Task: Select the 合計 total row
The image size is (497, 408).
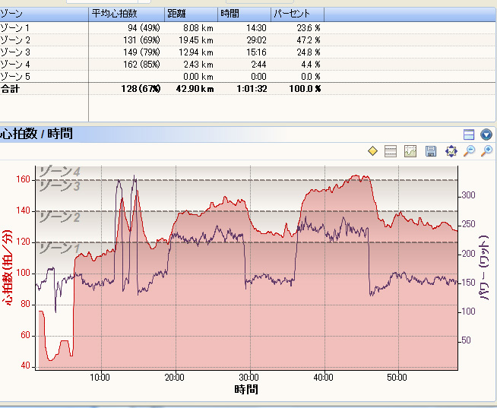Action: [x=247, y=88]
